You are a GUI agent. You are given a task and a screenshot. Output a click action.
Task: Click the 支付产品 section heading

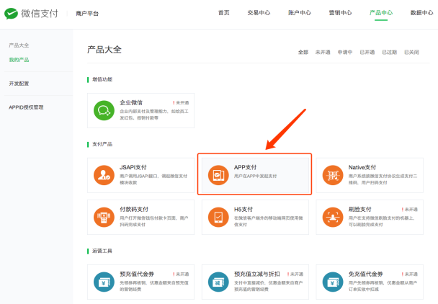click(x=102, y=144)
